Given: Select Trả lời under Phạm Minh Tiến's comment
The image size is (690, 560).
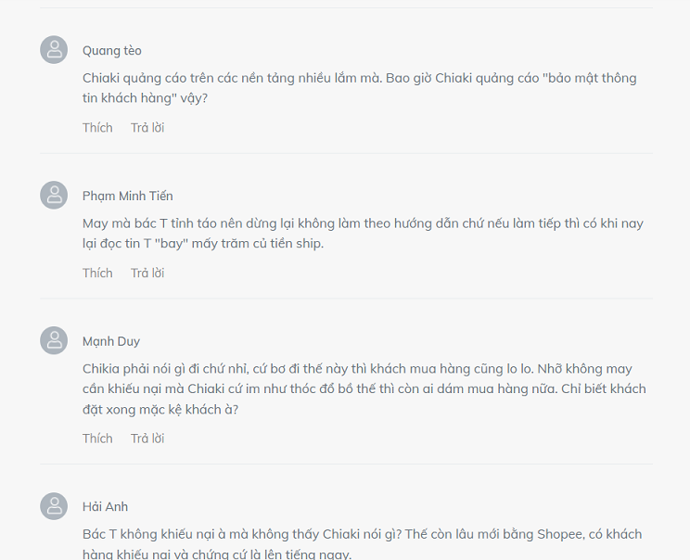Looking at the screenshot, I should click(147, 274).
